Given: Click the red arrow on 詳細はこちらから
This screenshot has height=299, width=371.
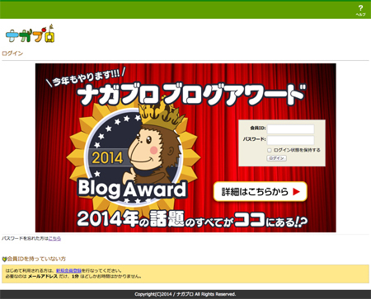Looking at the screenshot, I should 296,192.
